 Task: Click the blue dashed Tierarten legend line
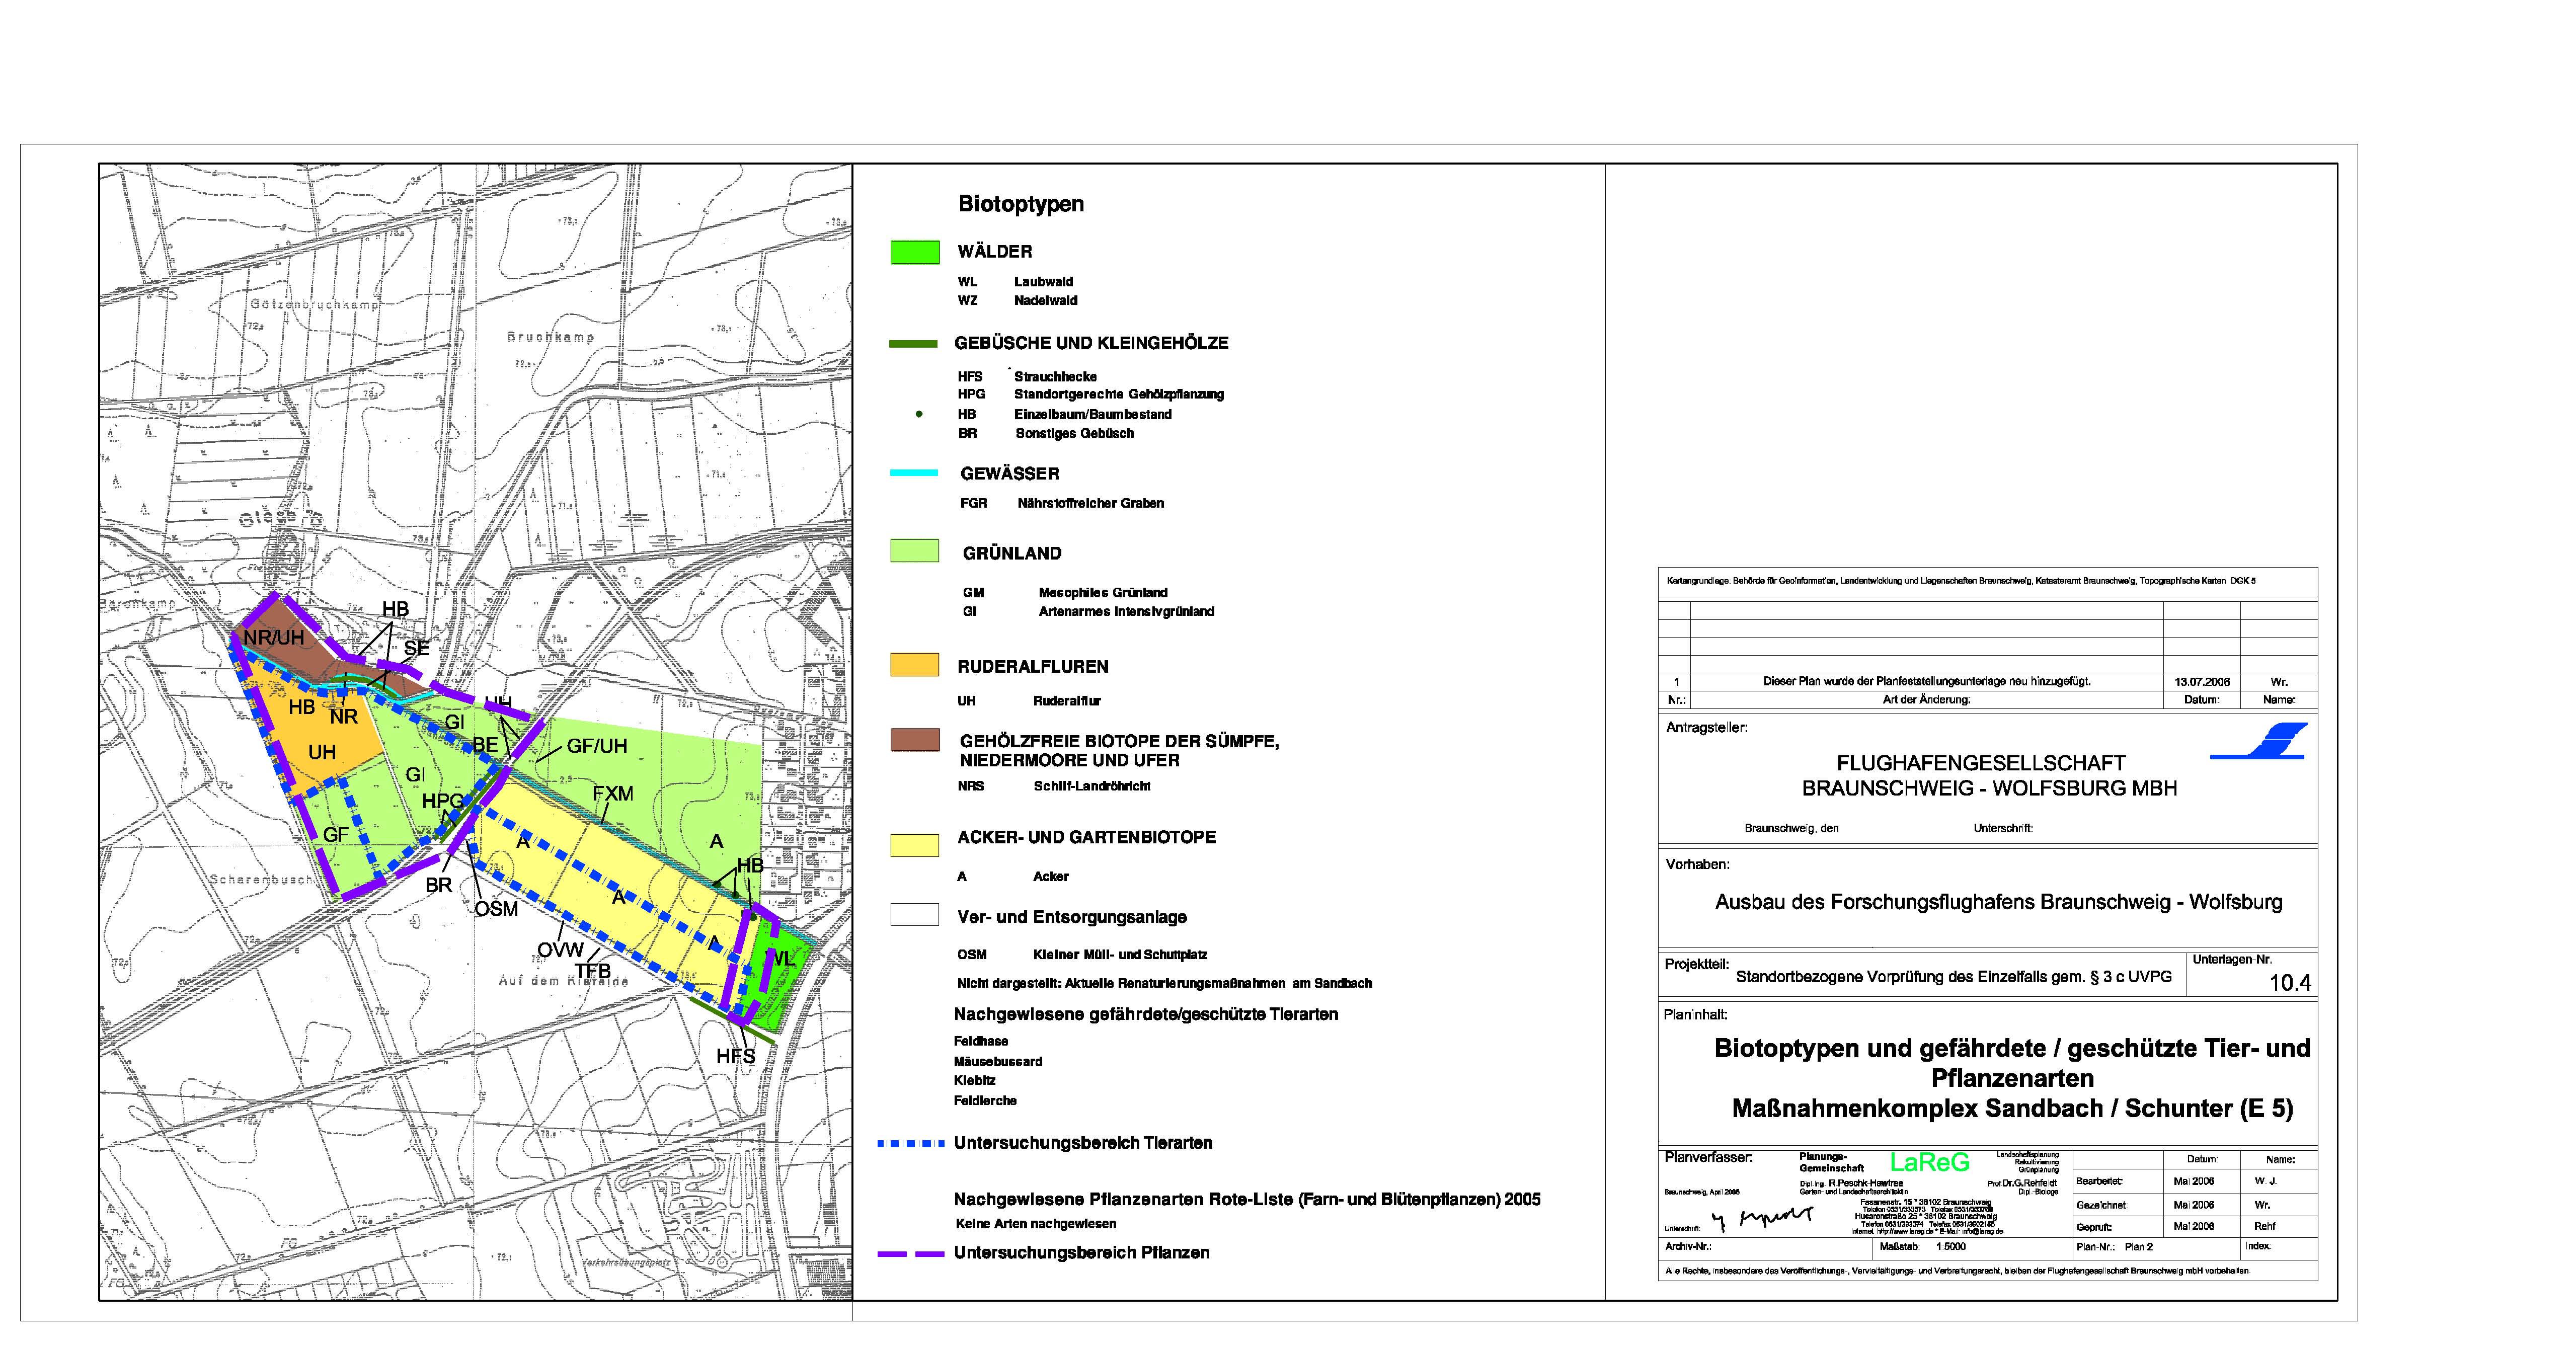click(911, 1143)
